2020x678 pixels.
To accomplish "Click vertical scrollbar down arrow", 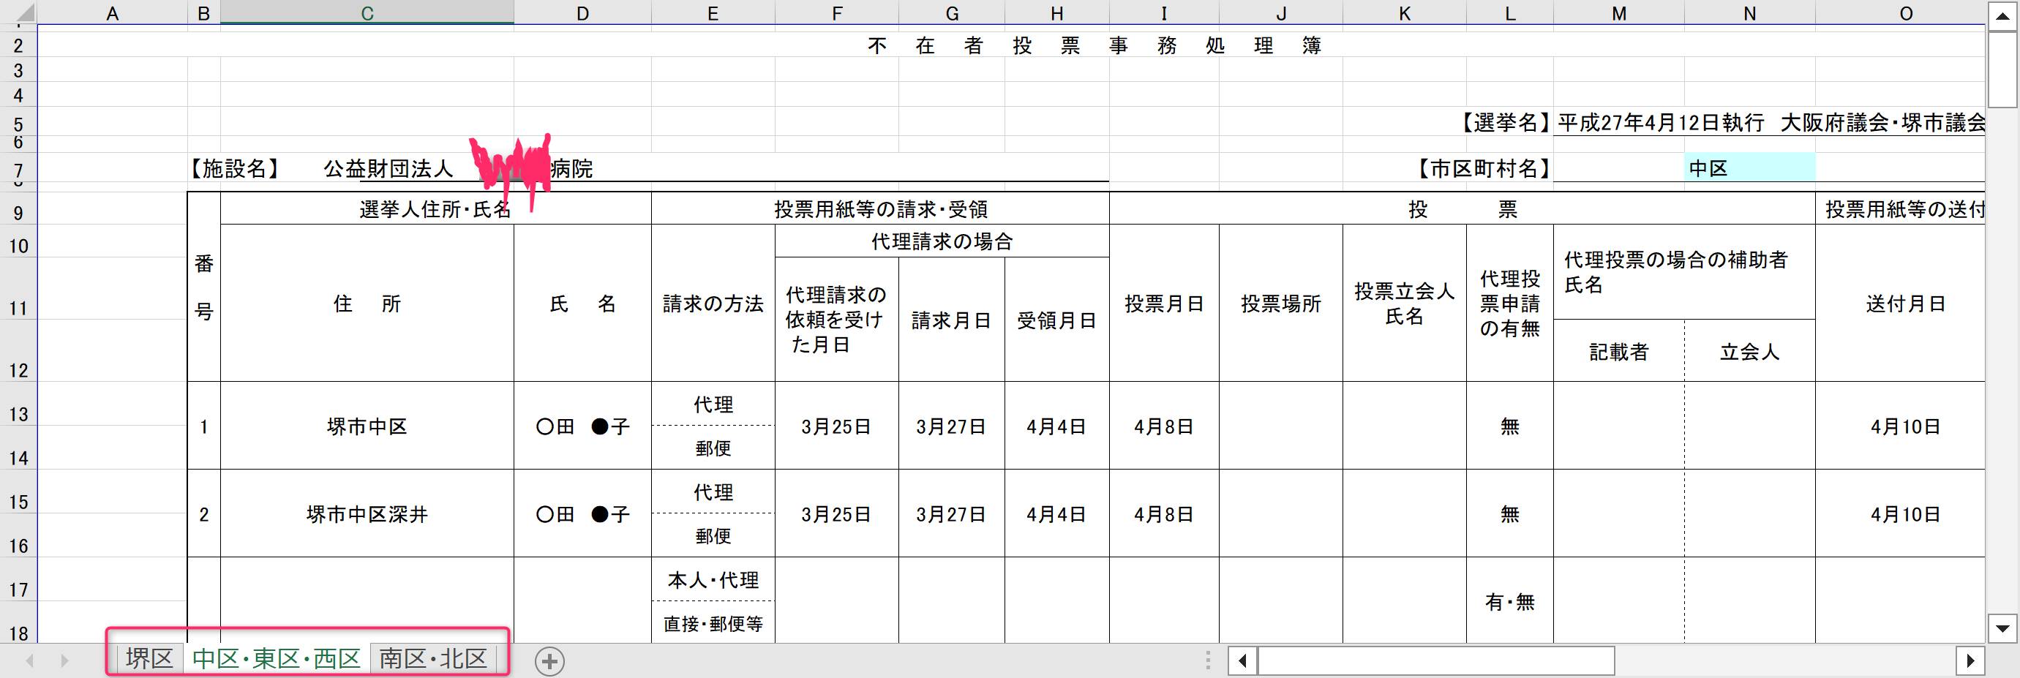I will 2002,628.
